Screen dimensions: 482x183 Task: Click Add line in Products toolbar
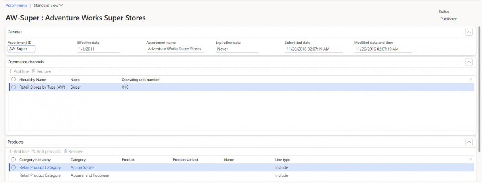(19, 152)
